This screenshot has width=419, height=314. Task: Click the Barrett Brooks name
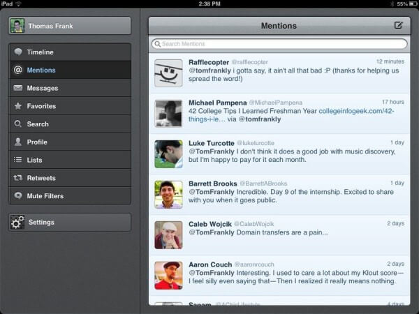point(213,184)
